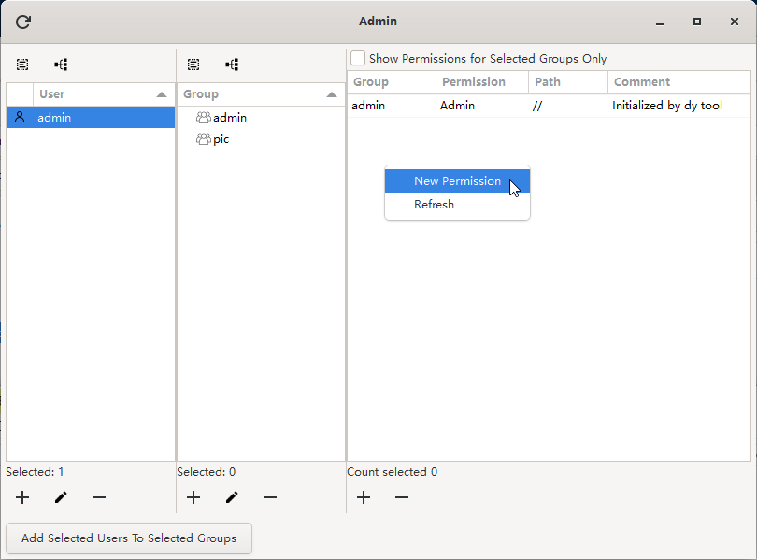Edit the selected user via the pencil icon
Viewport: 757px width, 560px height.
[61, 497]
